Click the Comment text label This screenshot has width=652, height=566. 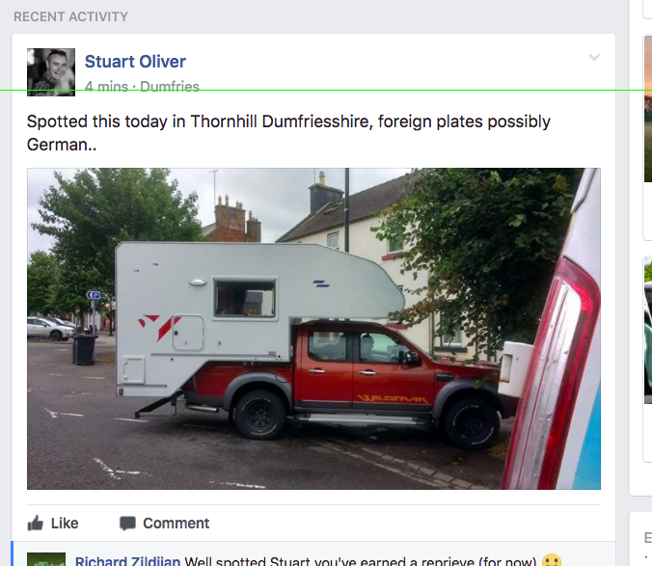pyautogui.click(x=176, y=524)
